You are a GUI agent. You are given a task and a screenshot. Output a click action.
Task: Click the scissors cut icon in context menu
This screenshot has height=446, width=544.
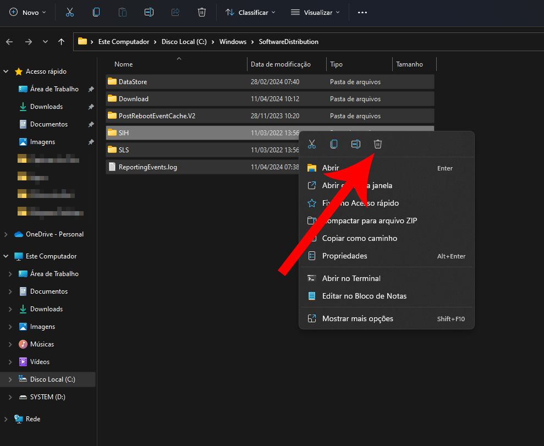point(312,144)
